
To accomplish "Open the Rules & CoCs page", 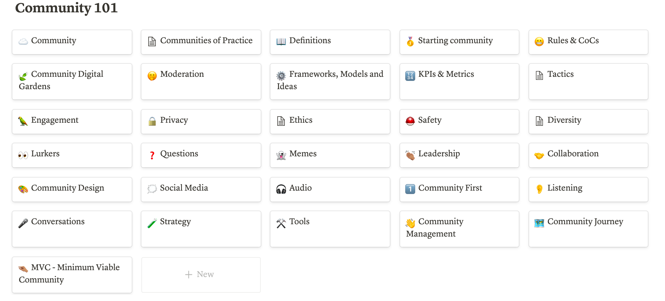I will [x=588, y=42].
